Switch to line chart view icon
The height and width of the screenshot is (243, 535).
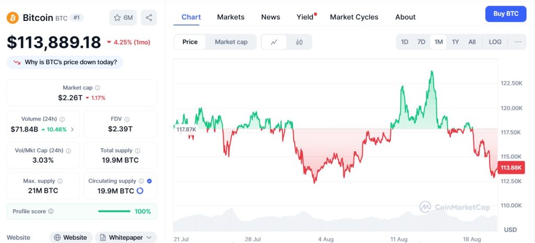pyautogui.click(x=274, y=42)
